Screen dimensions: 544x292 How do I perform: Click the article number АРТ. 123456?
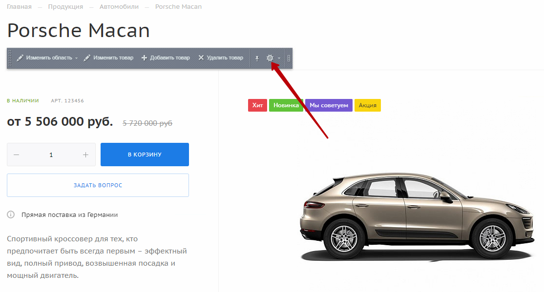tap(67, 101)
